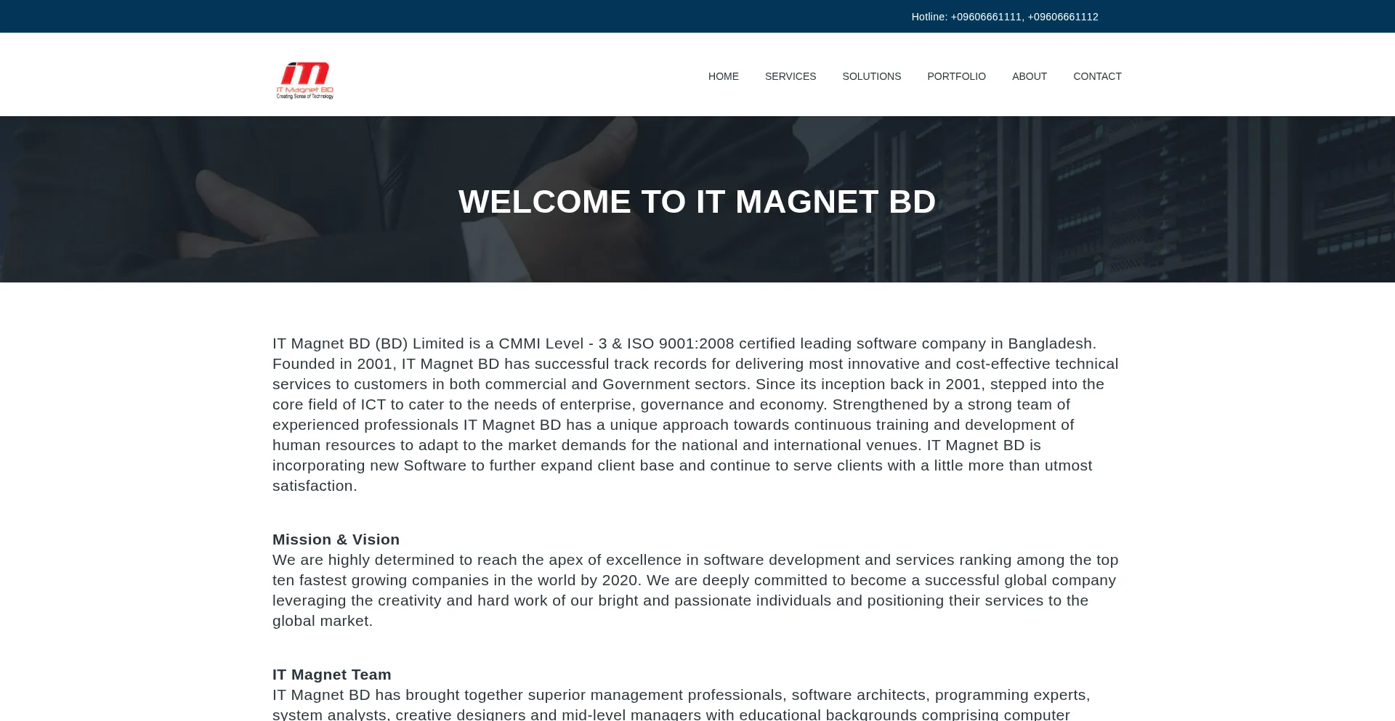Click the Hotline phone numbers text
The height and width of the screenshot is (721, 1395).
click(x=1005, y=17)
